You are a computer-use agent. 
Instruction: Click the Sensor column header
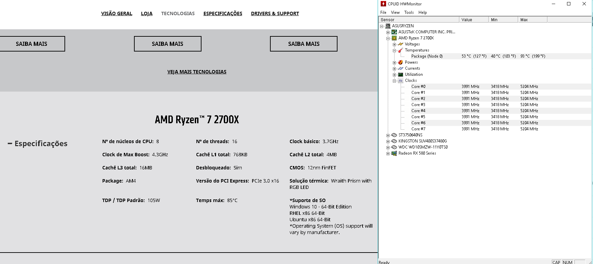click(x=419, y=20)
